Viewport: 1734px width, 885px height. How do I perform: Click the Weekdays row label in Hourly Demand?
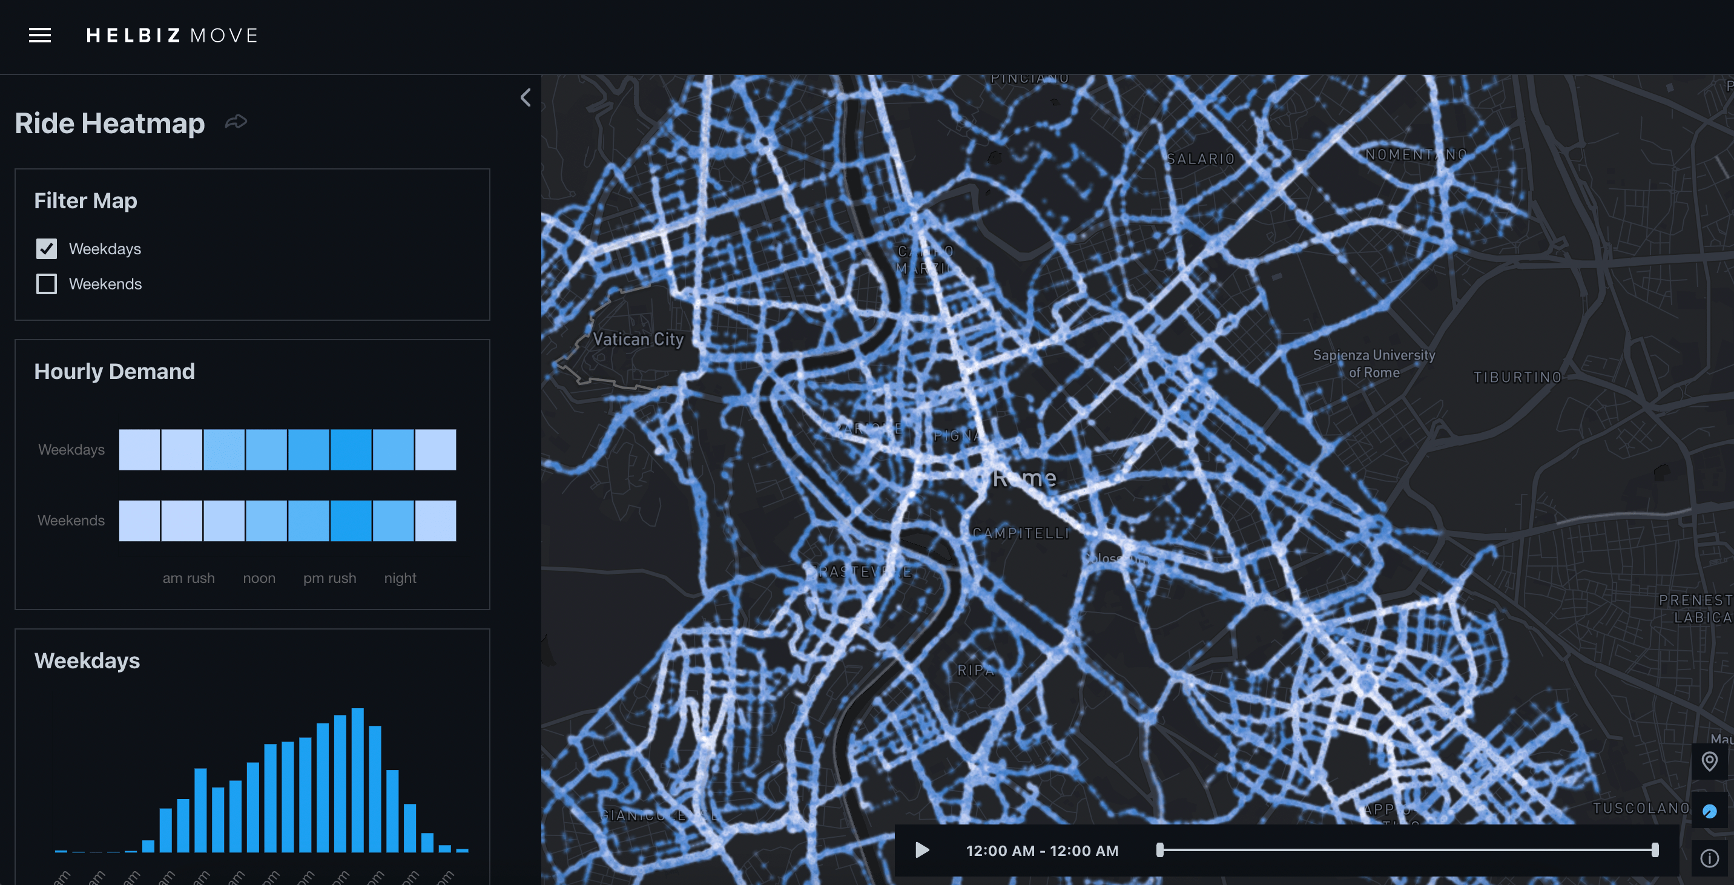(71, 450)
